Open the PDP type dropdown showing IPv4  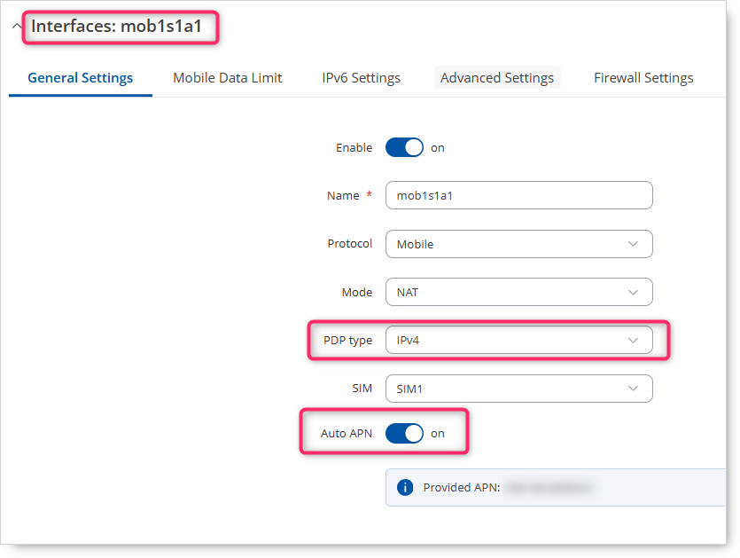[x=518, y=340]
